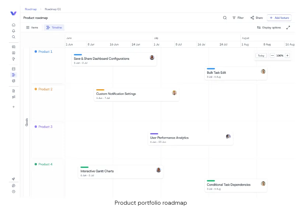Open the goals target icon in sidebar
The width and height of the screenshot is (299, 211).
point(14,81)
